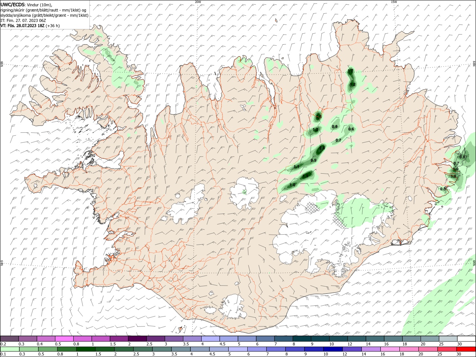Click the 0.6 precipitation value on the map

tap(351, 129)
